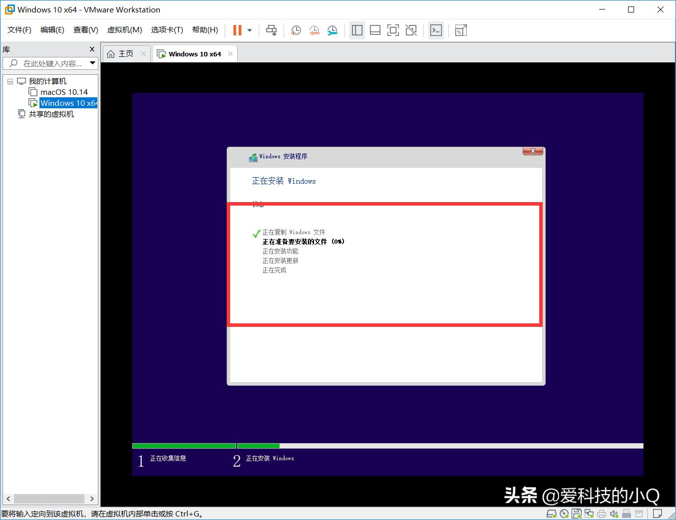Switch to the 主页 tab
Screen dimensions: 676x520
point(125,53)
